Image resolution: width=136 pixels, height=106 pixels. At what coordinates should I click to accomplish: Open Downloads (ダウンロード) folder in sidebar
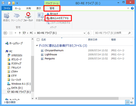[15, 60]
